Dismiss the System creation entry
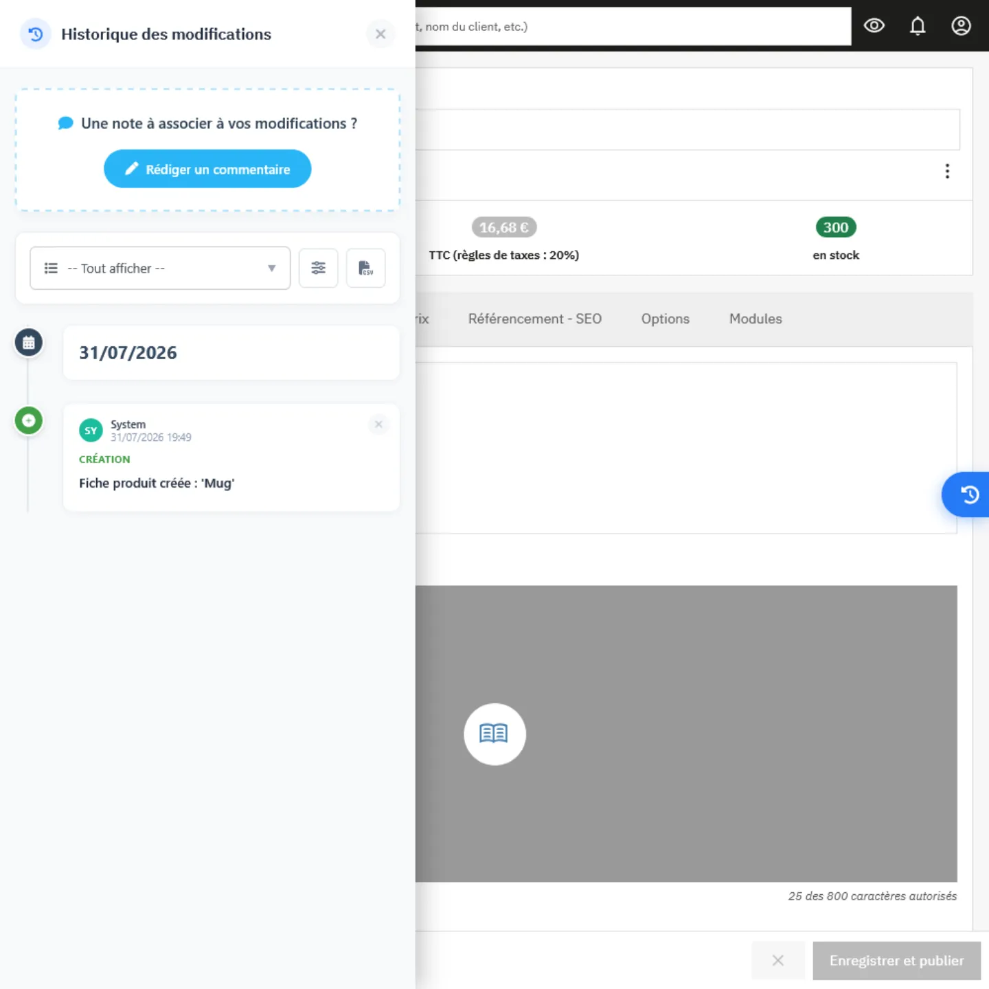The image size is (989, 989). (x=378, y=424)
